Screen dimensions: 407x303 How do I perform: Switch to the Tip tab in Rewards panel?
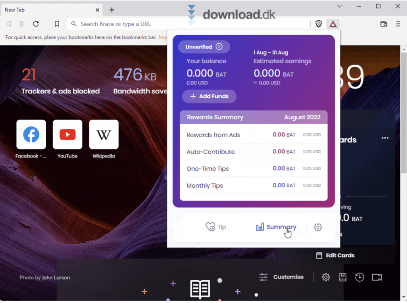[x=215, y=227]
